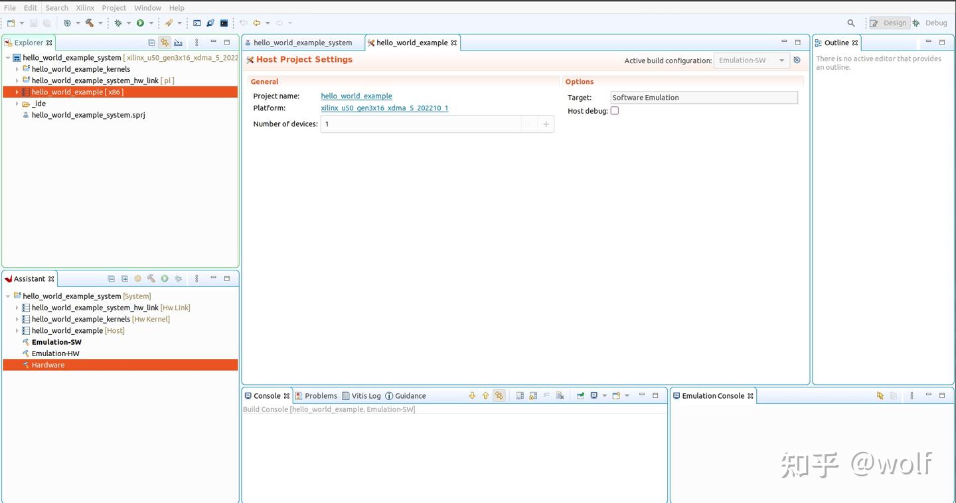956x503 pixels.
Task: Expand the hello_world_example [Host] node in Assistant
Action: (17, 330)
